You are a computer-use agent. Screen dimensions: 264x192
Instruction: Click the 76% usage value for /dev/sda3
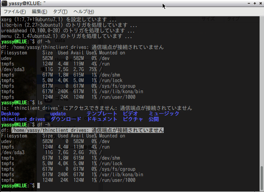(x=93, y=152)
